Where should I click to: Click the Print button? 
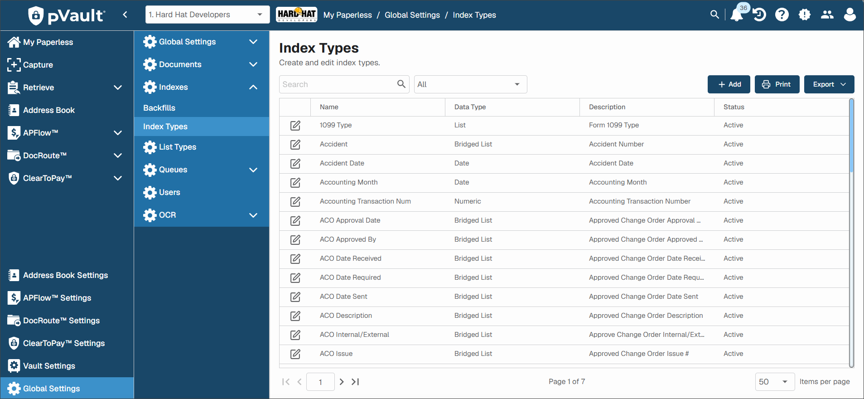[x=777, y=84]
